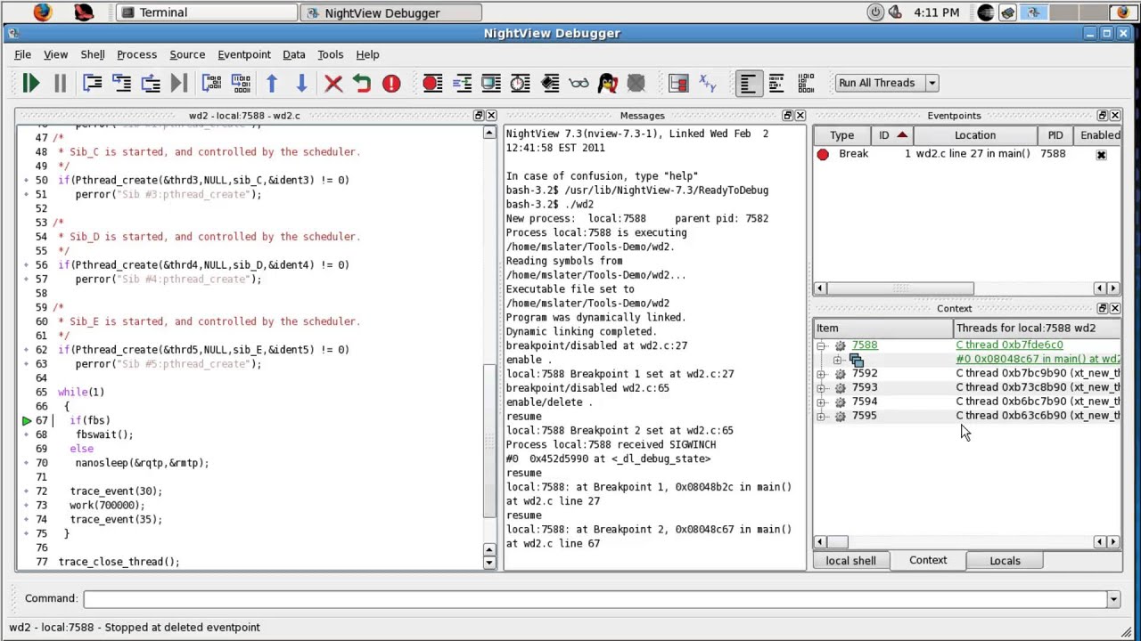Click the source panel vertical scrollbar

click(488, 442)
